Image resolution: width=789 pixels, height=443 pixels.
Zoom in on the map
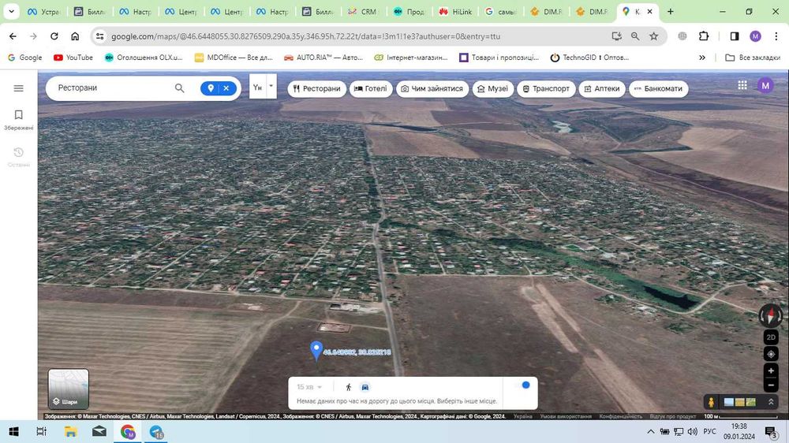click(x=771, y=371)
